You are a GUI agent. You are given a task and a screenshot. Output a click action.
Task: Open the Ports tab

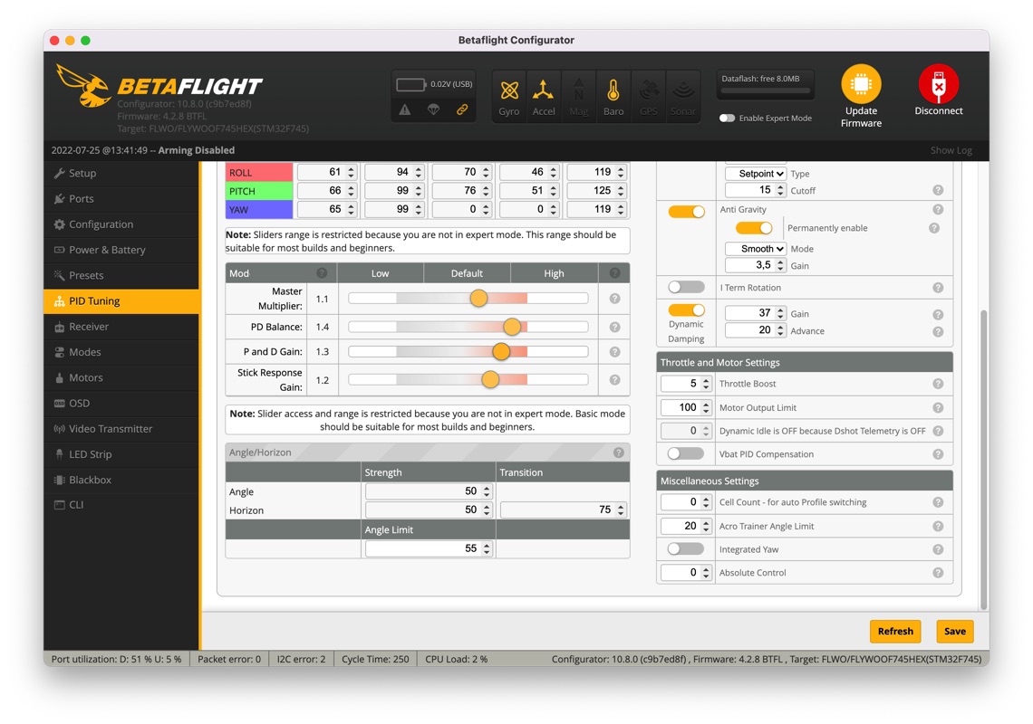[121, 199]
